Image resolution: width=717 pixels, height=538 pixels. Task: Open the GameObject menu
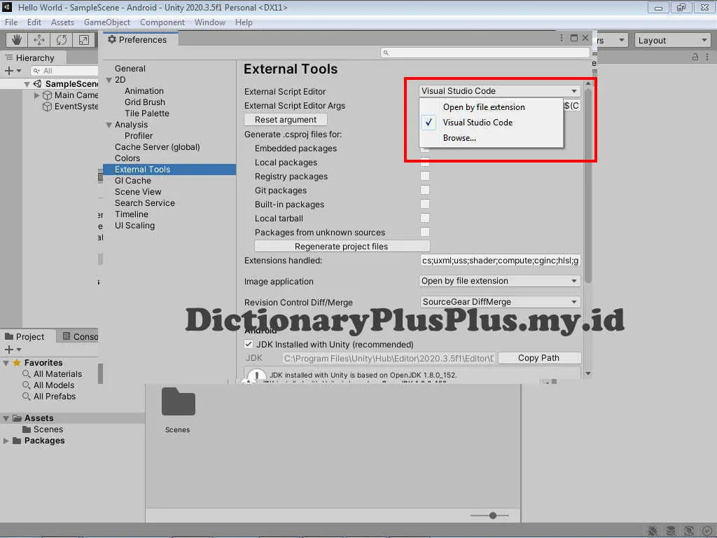(x=107, y=22)
